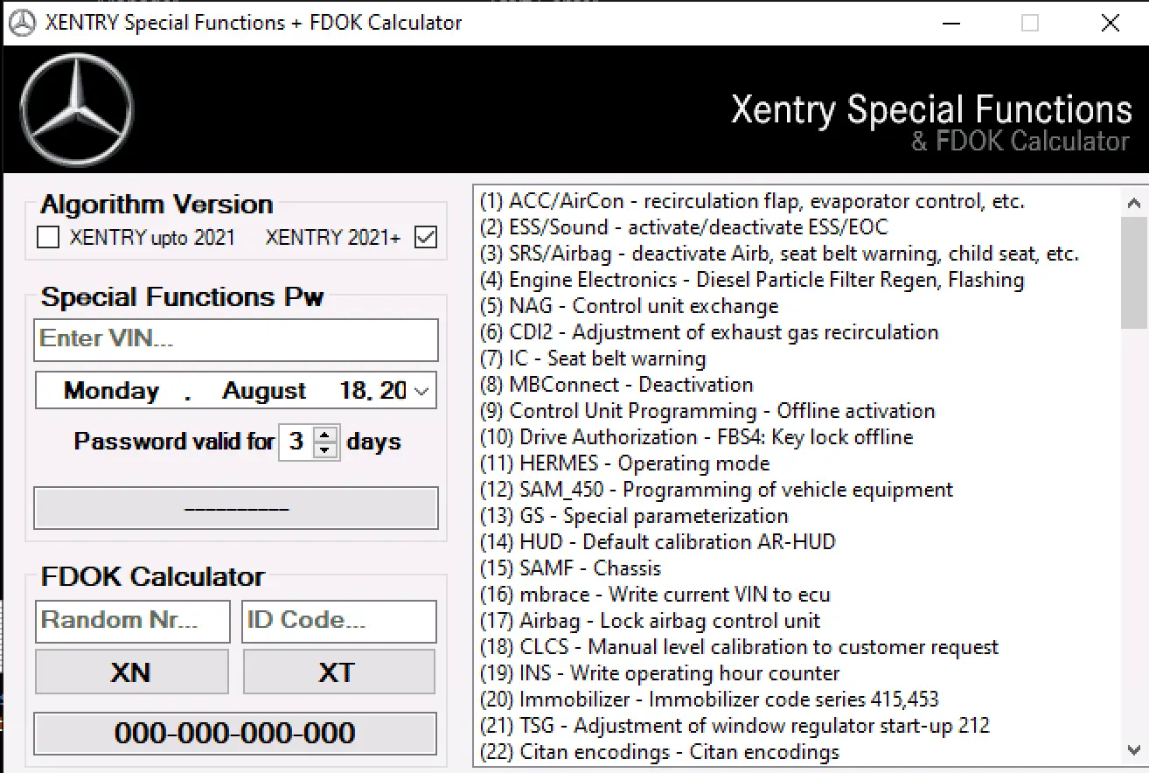Viewport: 1149px width, 773px height.
Task: Click the Mercedes star logo in header
Action: tap(77, 110)
